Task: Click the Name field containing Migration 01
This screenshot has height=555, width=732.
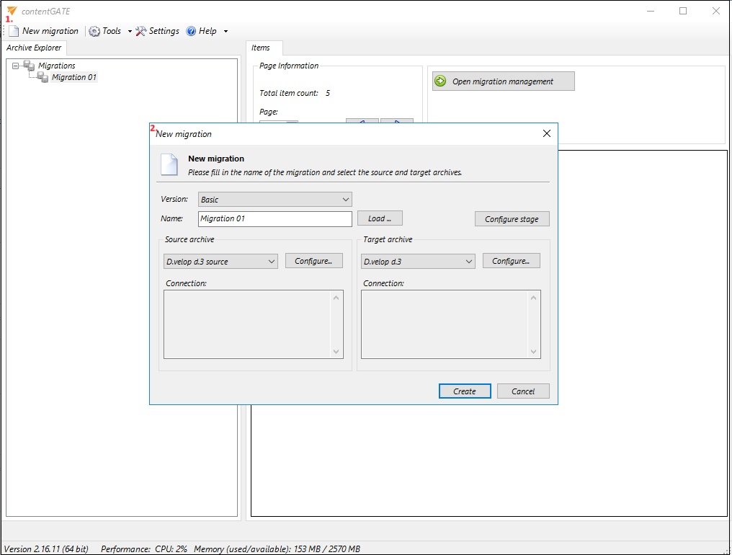Action: coord(274,218)
